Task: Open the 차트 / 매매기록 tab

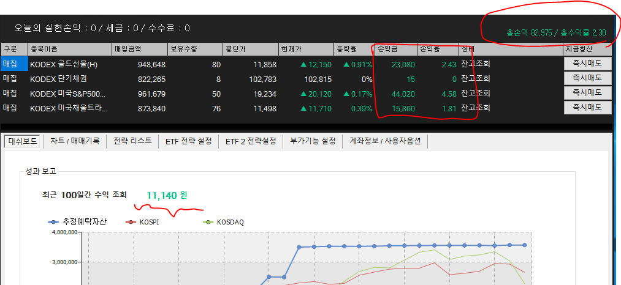Action: click(74, 141)
